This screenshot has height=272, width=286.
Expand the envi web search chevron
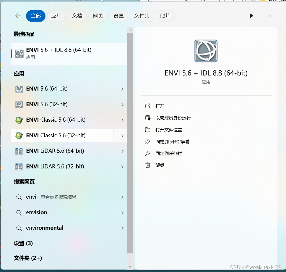click(x=122, y=197)
